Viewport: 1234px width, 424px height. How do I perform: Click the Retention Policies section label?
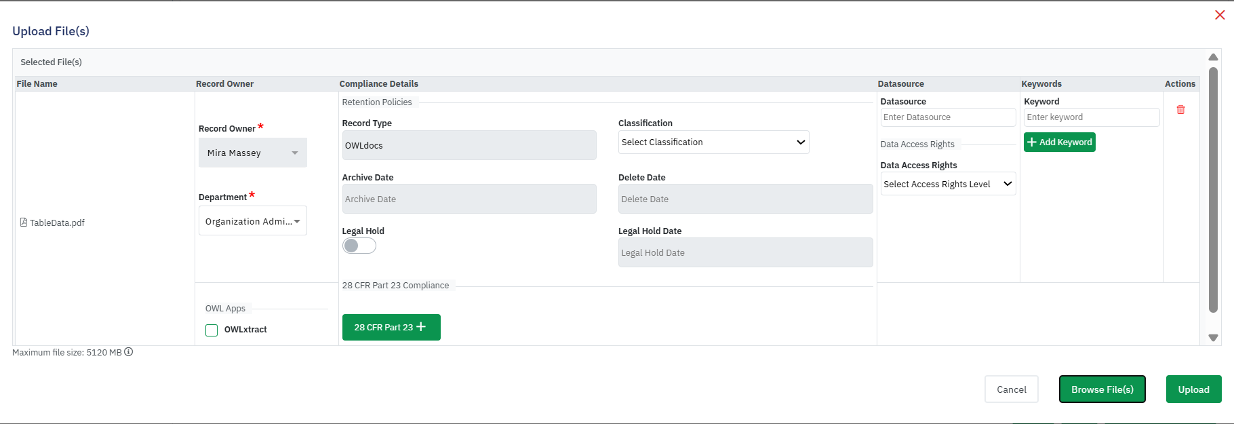coord(377,102)
